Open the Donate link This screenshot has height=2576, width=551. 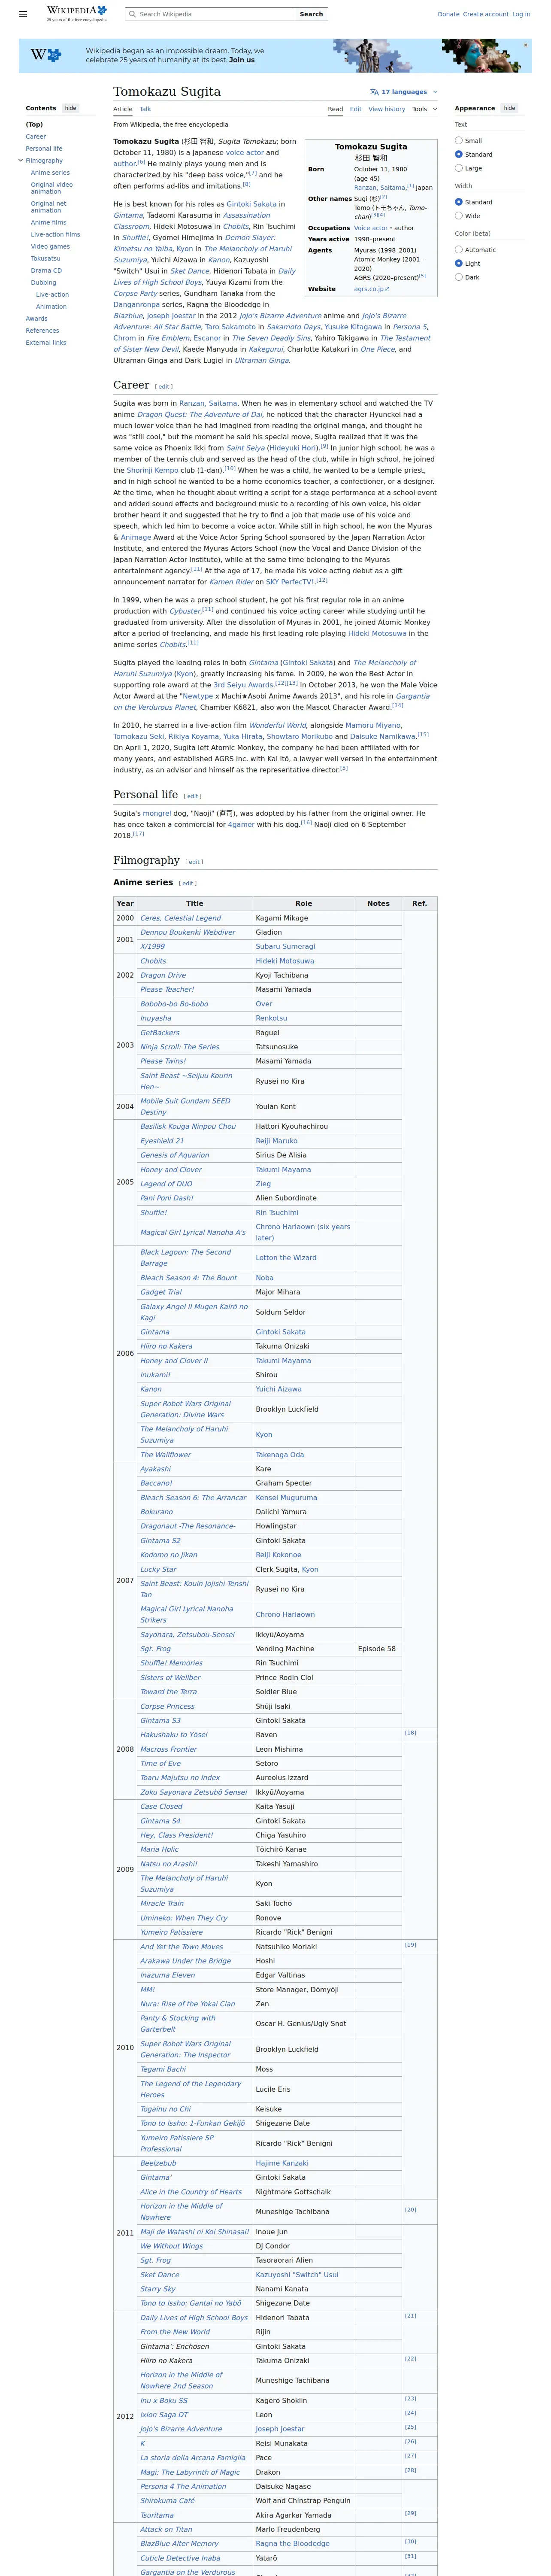(448, 14)
